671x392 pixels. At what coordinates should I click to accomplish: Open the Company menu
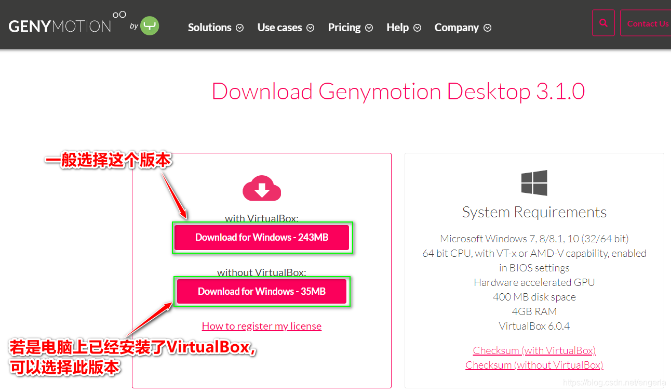pos(463,28)
